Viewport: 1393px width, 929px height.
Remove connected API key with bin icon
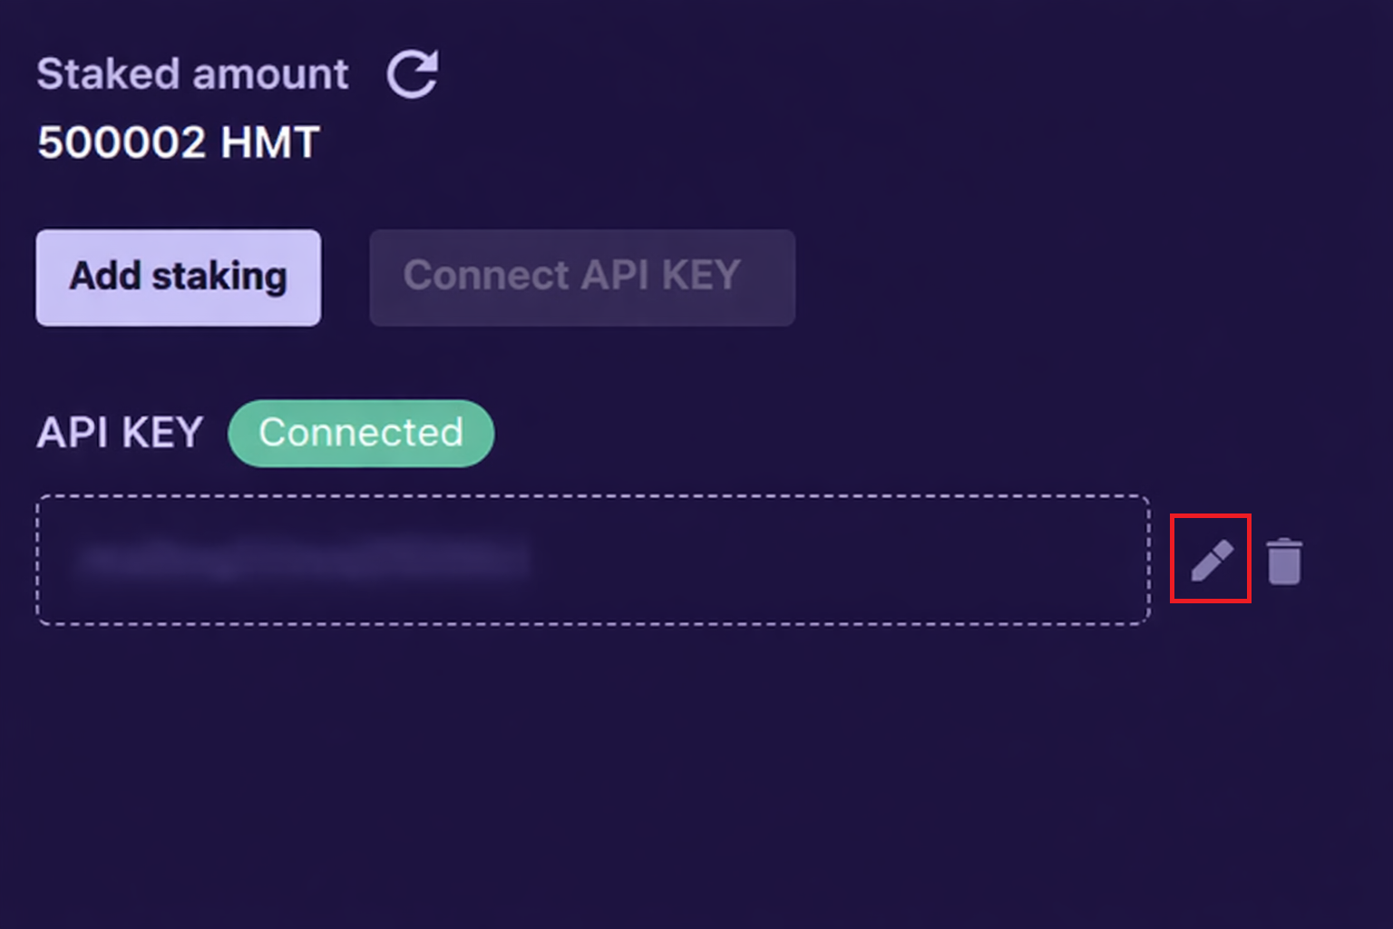coord(1284,562)
